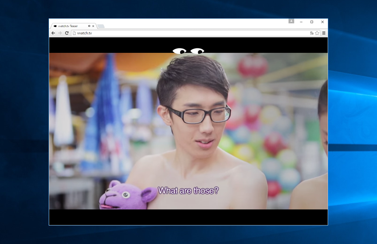Click the video frame to toggle playback
377x244 pixels.
(188, 131)
